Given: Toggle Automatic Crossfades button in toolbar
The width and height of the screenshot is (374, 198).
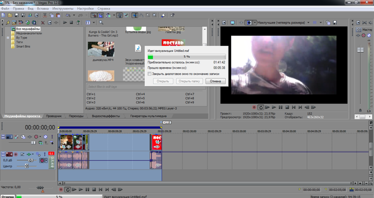Looking at the screenshot, I should point(101,15).
